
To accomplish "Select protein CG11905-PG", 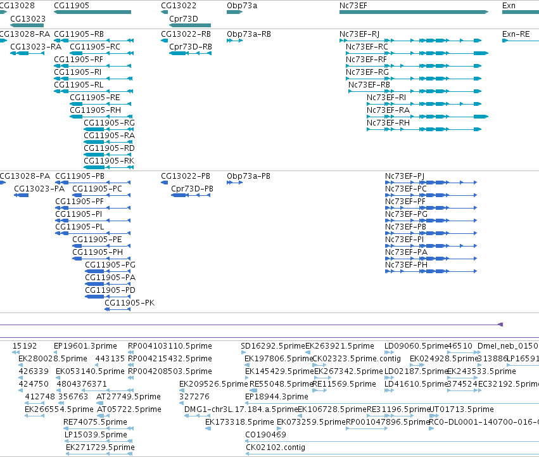I will 108,271.
